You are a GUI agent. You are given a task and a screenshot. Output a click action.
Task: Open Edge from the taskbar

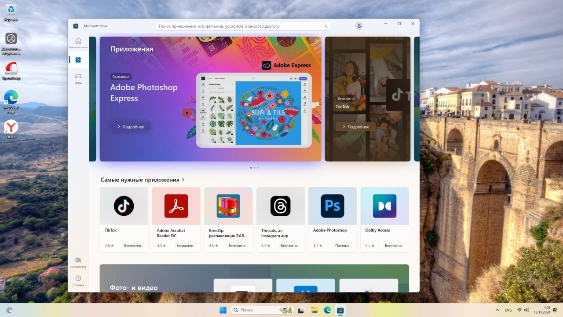[x=327, y=310]
